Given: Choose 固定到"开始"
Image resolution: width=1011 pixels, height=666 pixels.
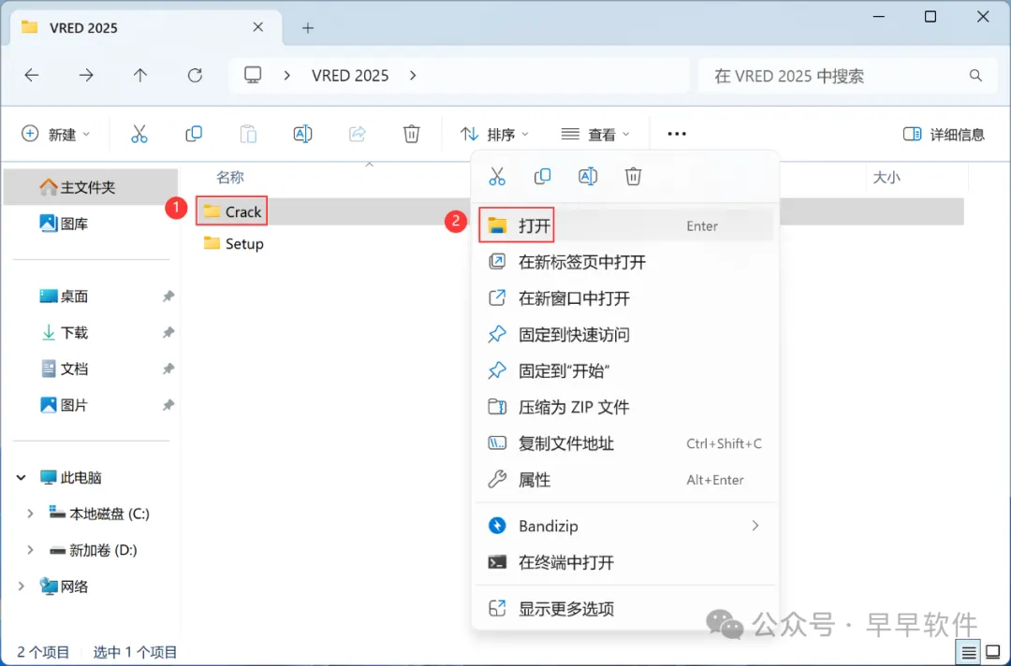Looking at the screenshot, I should point(625,371).
